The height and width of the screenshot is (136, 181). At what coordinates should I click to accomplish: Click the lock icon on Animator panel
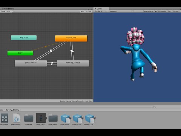tap(88, 9)
